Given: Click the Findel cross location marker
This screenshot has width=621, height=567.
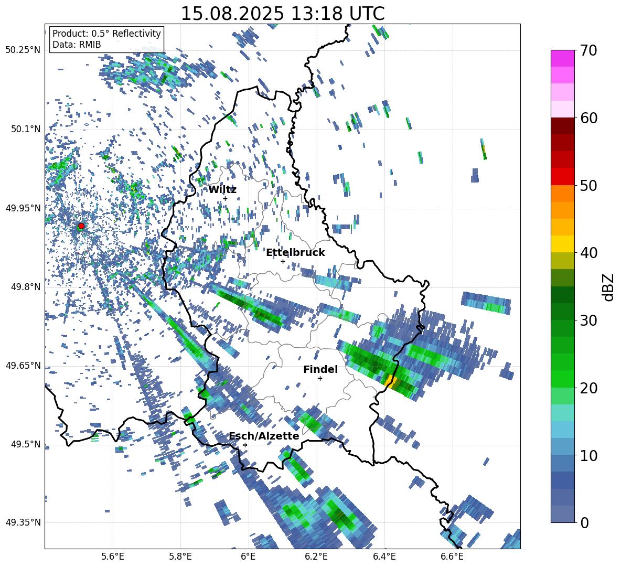Looking at the screenshot, I should tap(320, 379).
